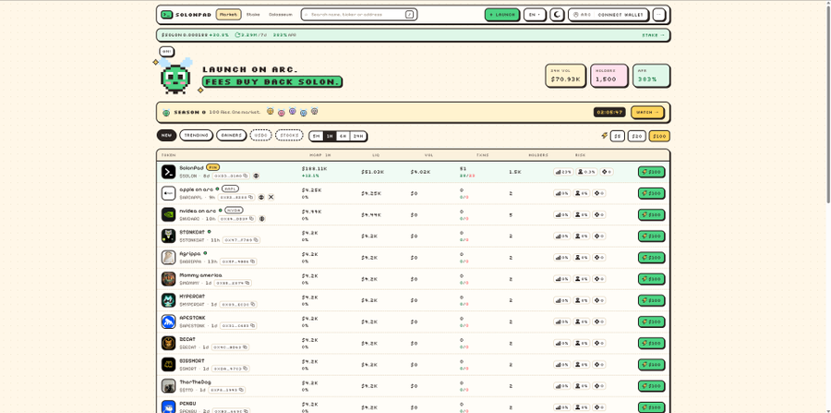Choose $100 quick-buy amount above table
831x413 pixels.
pyautogui.click(x=659, y=136)
